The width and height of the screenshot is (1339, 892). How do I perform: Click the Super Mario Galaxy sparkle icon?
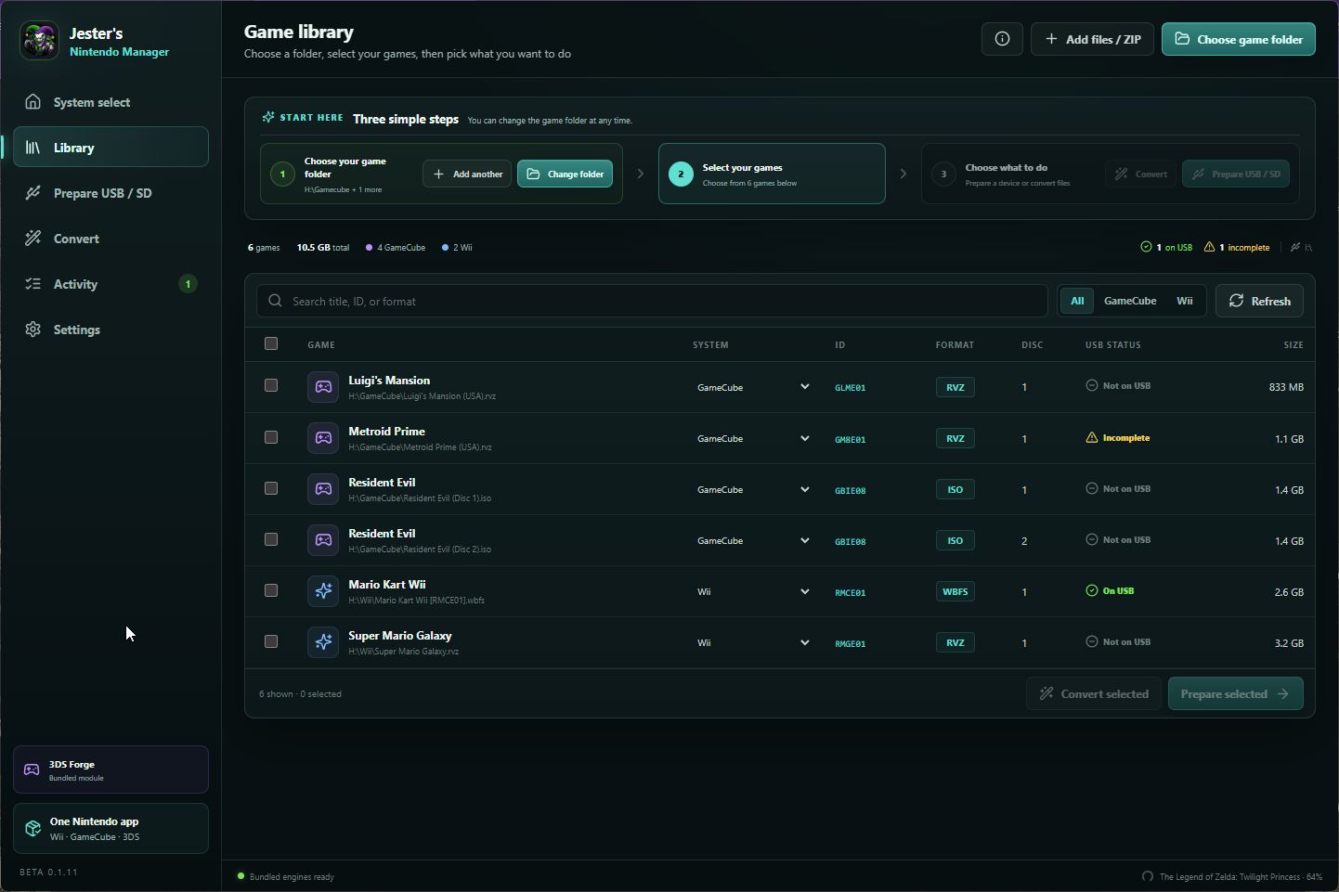(x=323, y=642)
